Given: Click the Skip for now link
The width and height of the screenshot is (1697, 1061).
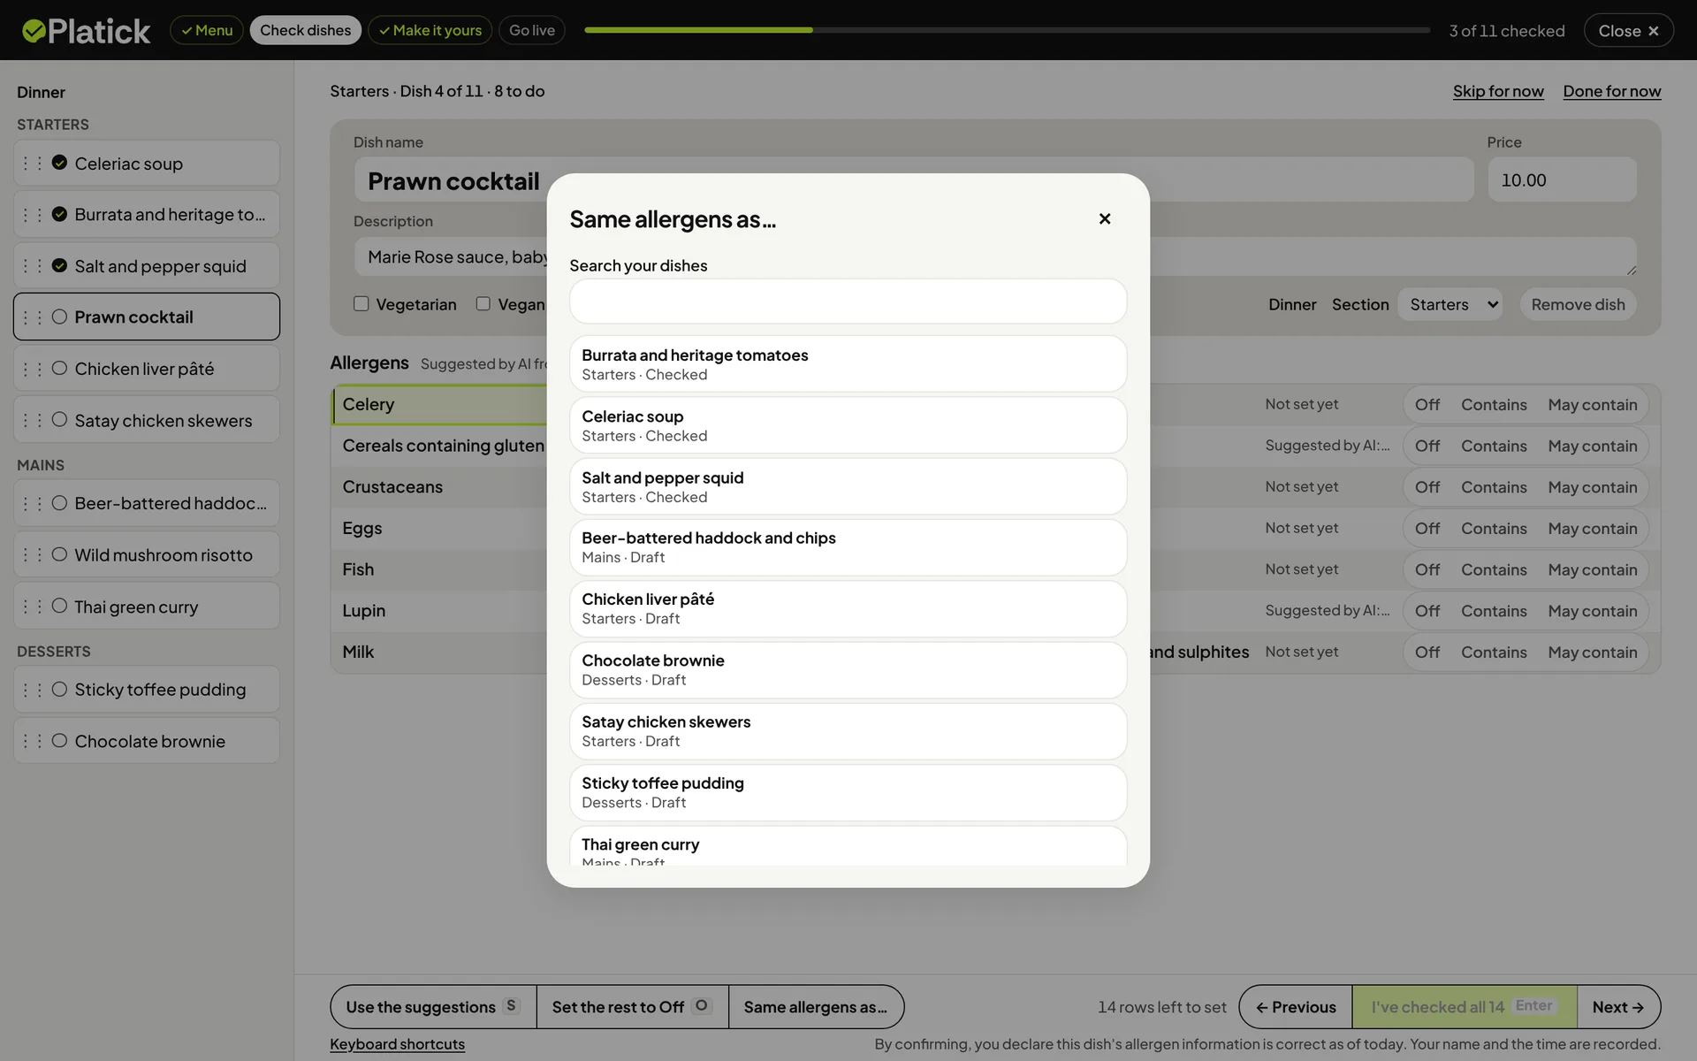Looking at the screenshot, I should 1498,91.
